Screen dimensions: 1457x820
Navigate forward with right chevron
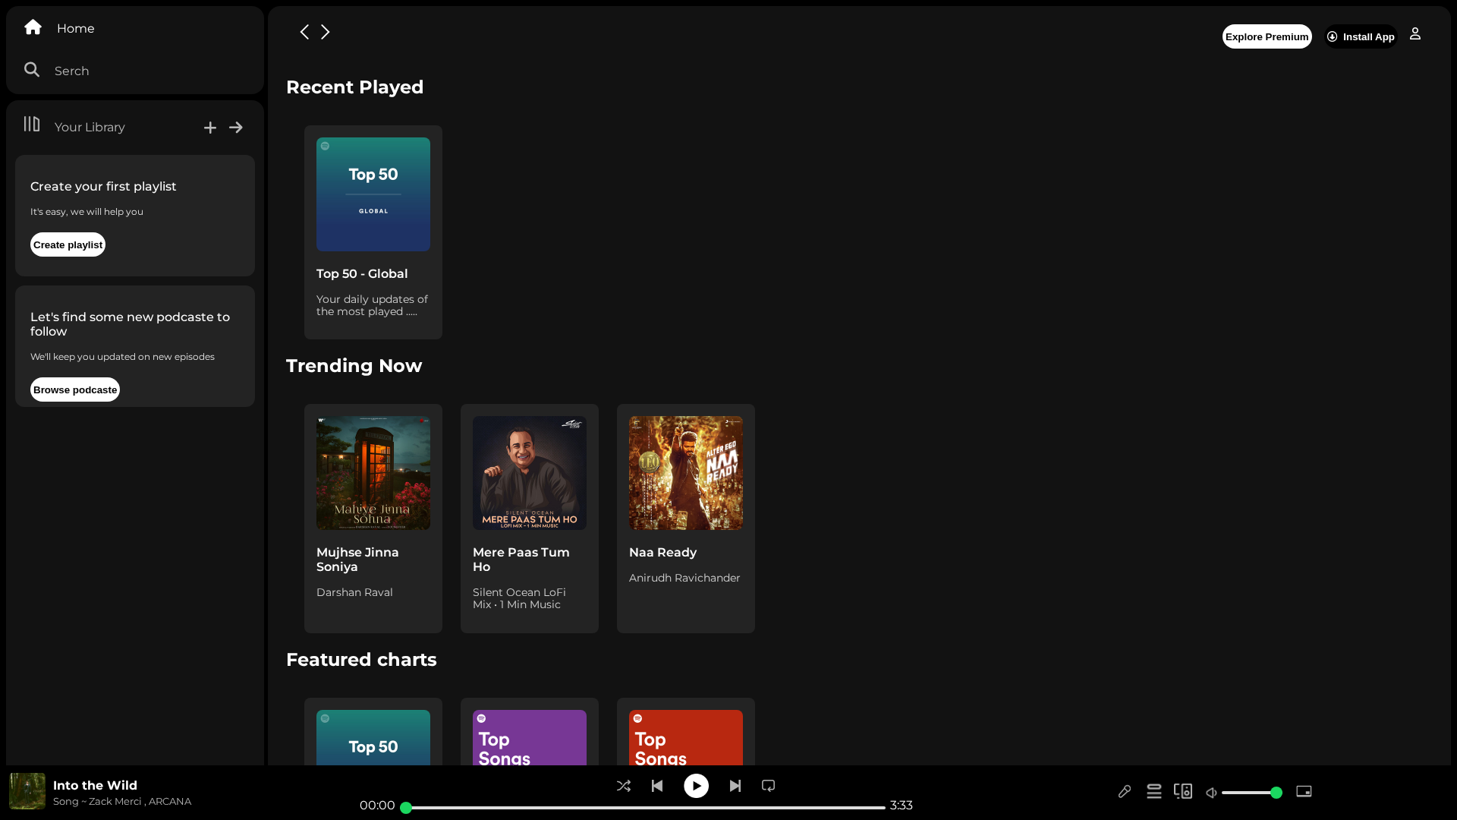[x=326, y=32]
